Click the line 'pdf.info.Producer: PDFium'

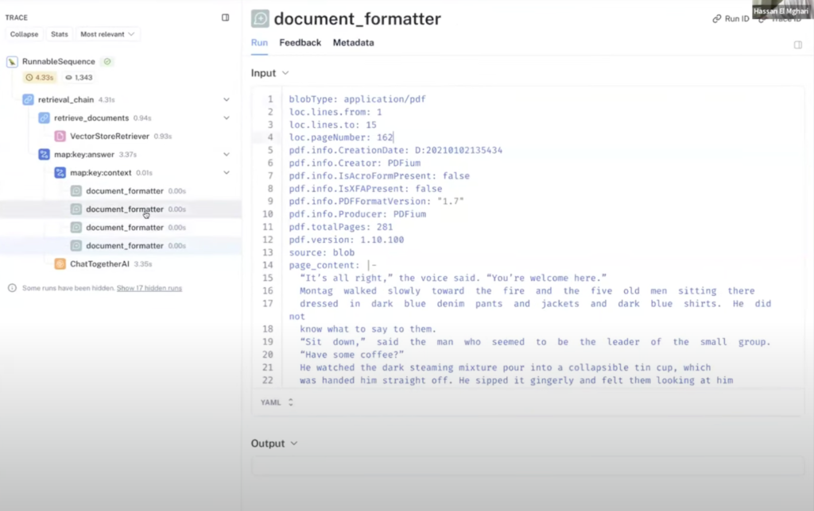[x=358, y=214]
